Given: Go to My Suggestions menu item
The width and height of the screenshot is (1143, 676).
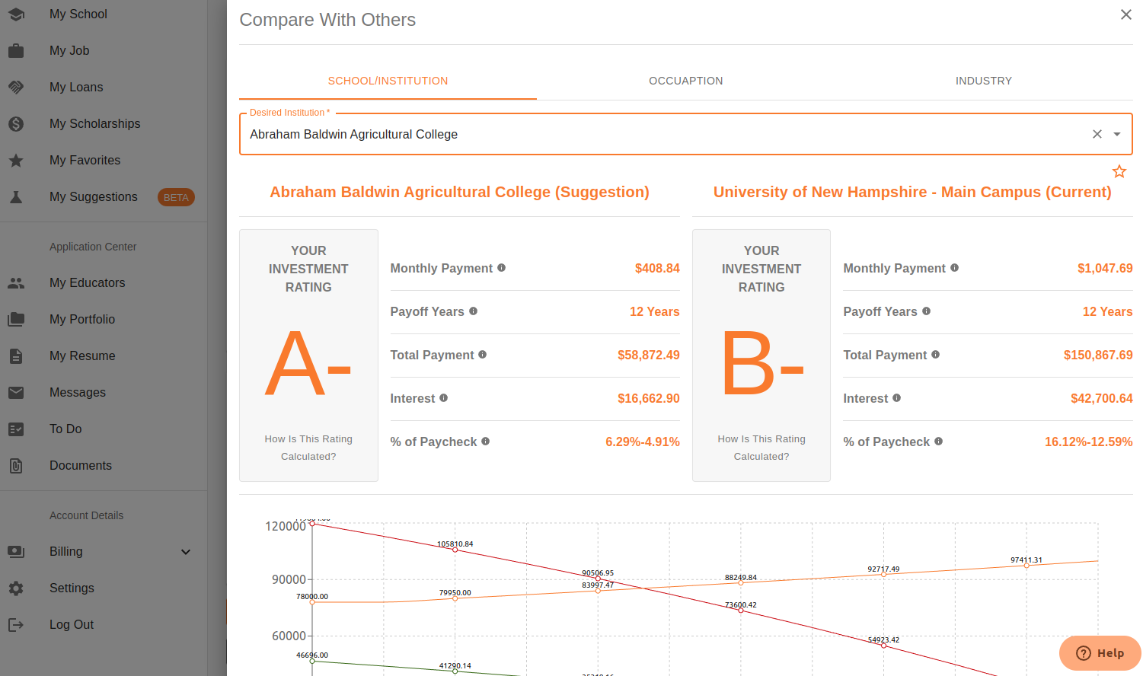Looking at the screenshot, I should [94, 197].
